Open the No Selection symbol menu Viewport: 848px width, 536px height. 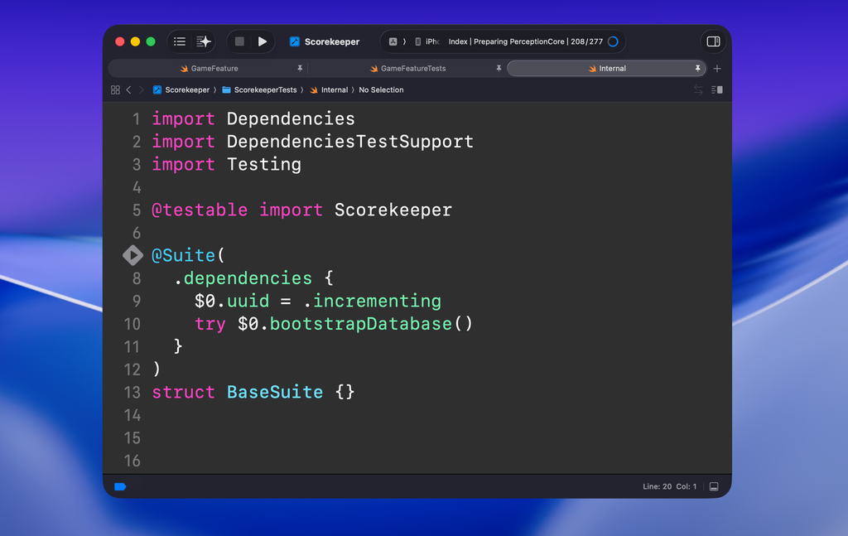(381, 89)
